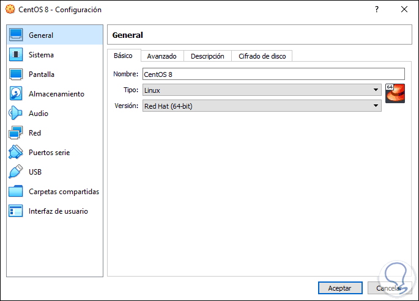Viewport: 419px width, 301px height.
Task: Select the USB label in the list
Action: pos(35,172)
